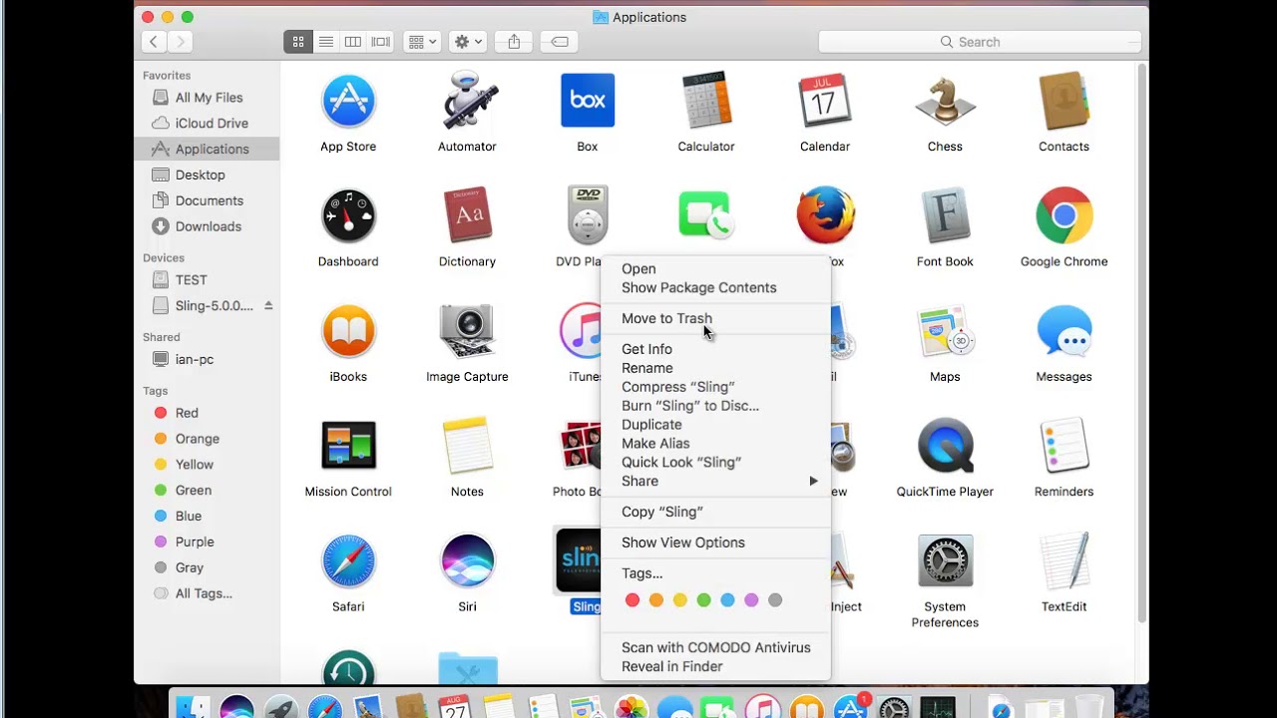Open iTunes from the Dock
The height and width of the screenshot is (718, 1277).
coord(762,707)
